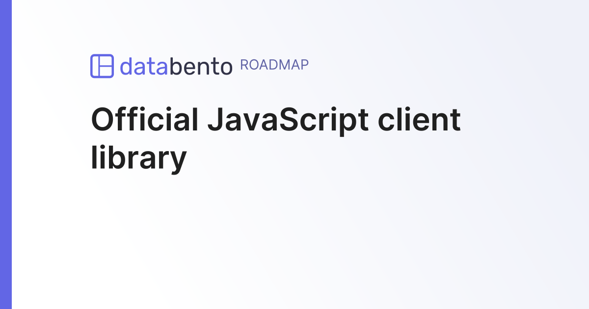The image size is (589, 309).
Task: Click the tall left cell of logo icon
Action: (x=96, y=66)
